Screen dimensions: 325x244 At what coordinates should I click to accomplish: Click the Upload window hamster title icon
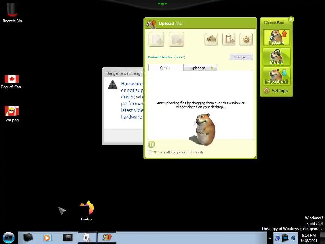click(x=151, y=24)
